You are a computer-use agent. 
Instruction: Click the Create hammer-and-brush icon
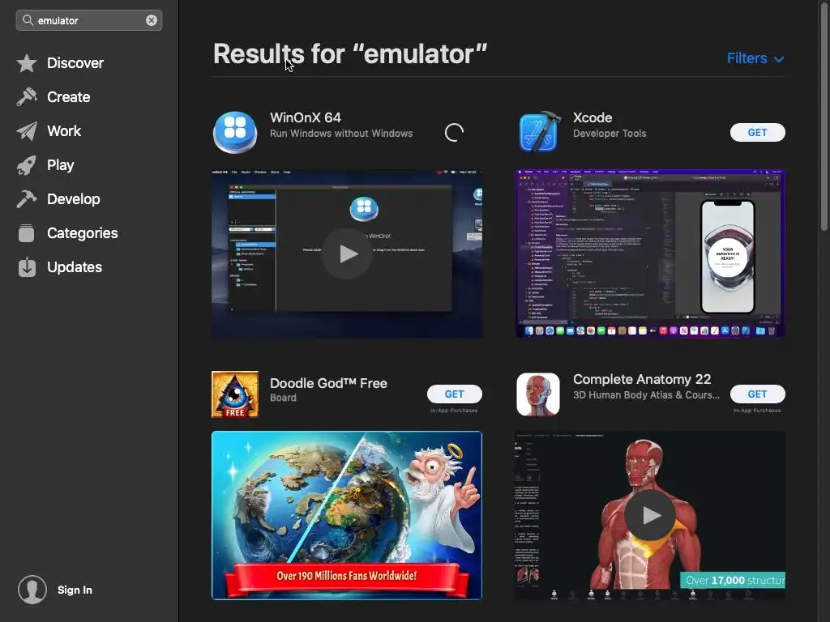27,97
